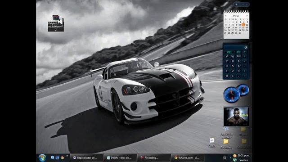The height and width of the screenshot is (162, 288).
Task: Click the 7 key on calculator gadget
Action: tap(227, 61)
